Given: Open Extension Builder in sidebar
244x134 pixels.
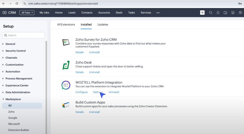Looking at the screenshot, I should click(x=19, y=130).
